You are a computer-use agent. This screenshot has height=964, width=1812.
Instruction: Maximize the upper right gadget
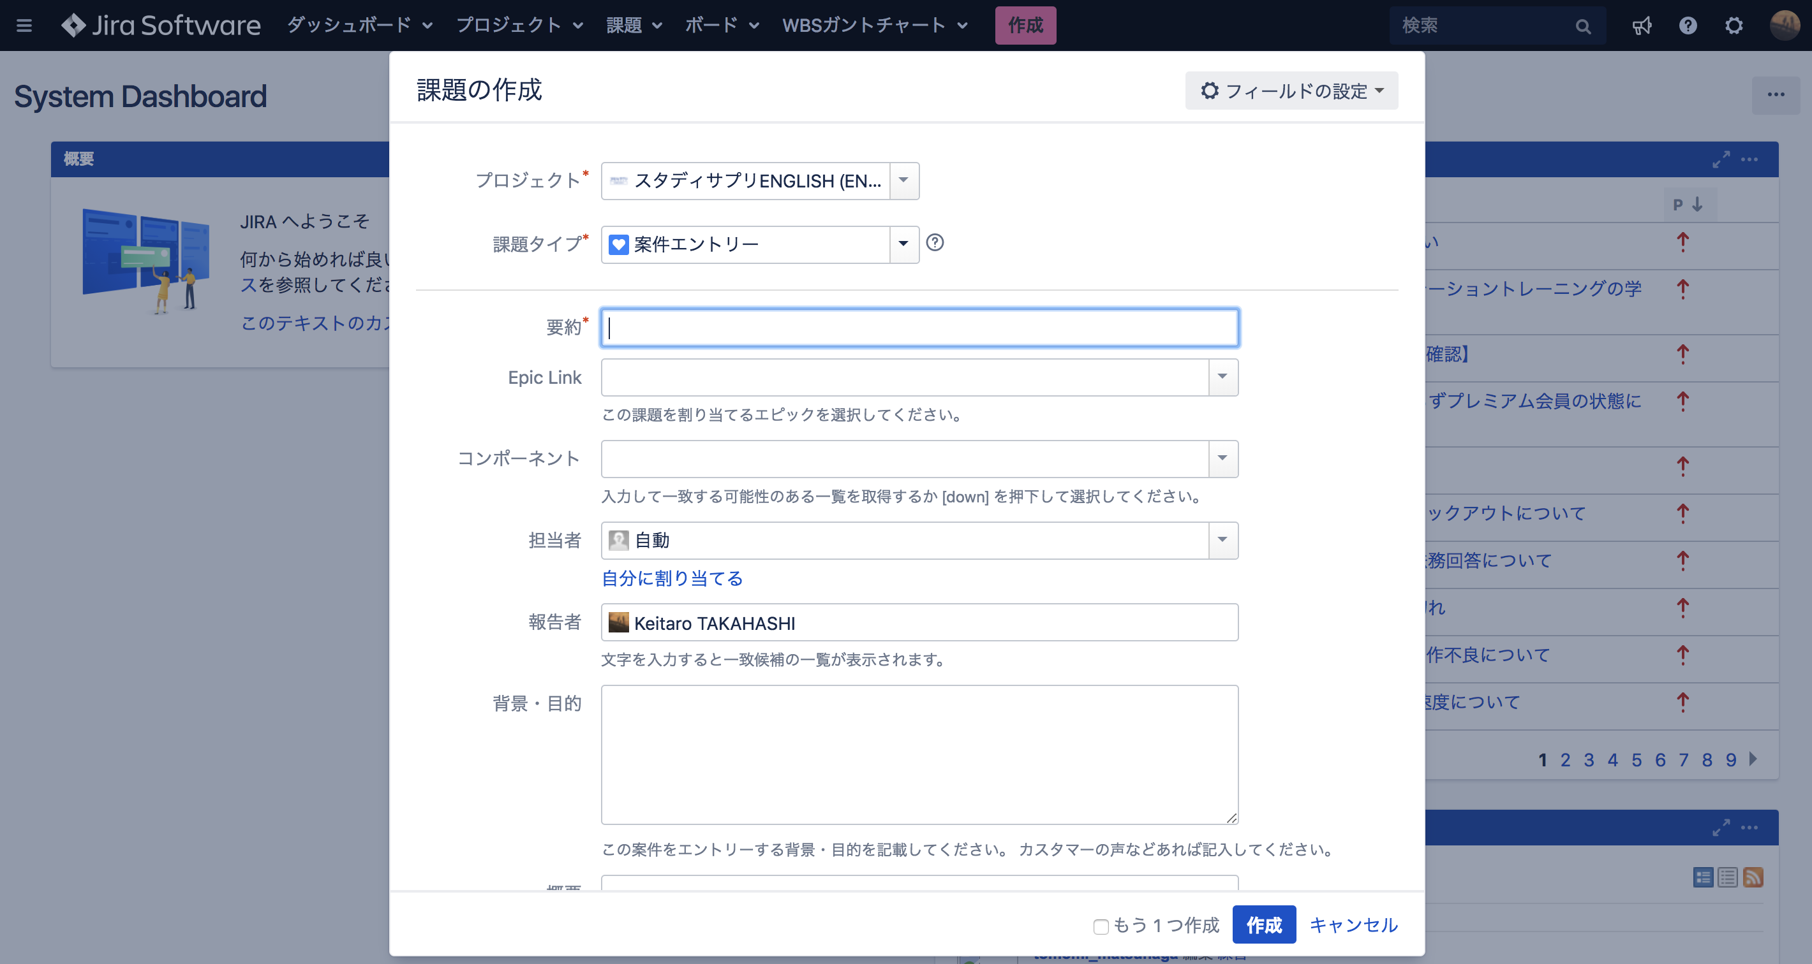point(1721,159)
